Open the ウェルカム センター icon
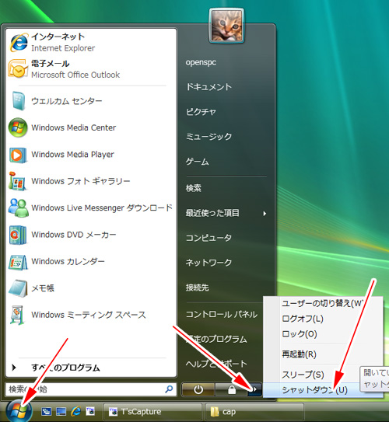The image size is (389, 422). click(x=19, y=101)
